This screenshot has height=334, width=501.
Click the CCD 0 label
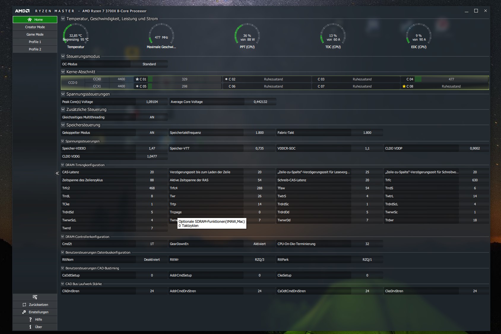coord(73,83)
